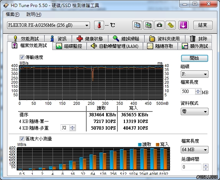
Task: Click the purple download arrow icon
Action: pos(183,25)
